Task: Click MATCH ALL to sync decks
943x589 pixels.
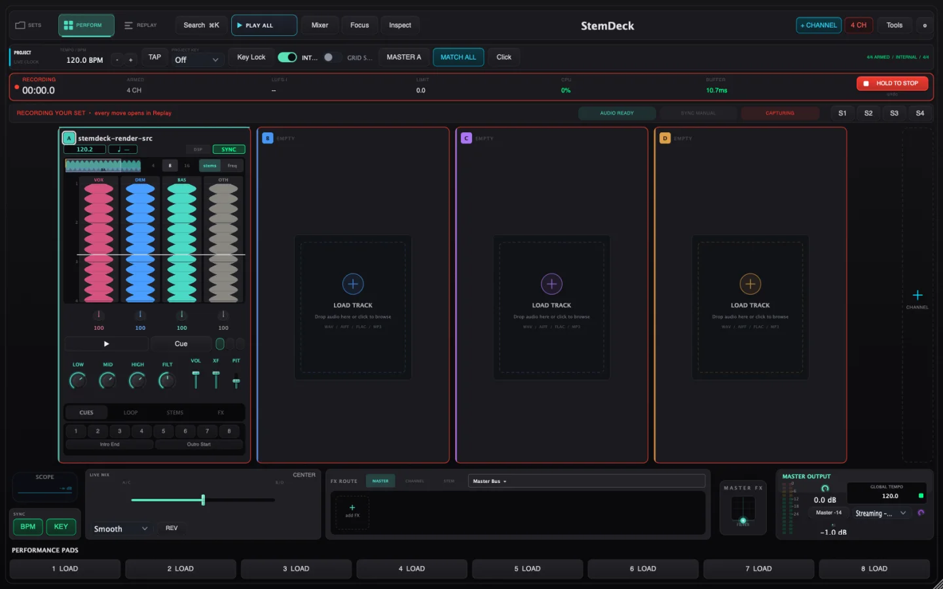Action: pyautogui.click(x=458, y=58)
